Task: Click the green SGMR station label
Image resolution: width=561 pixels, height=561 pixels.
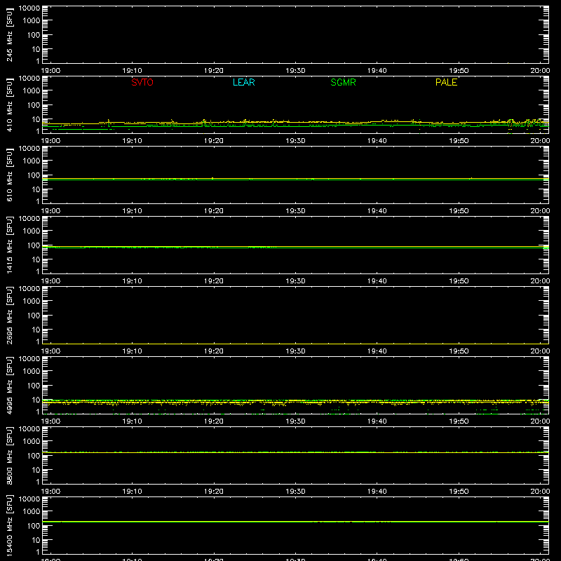Action: pyautogui.click(x=343, y=82)
